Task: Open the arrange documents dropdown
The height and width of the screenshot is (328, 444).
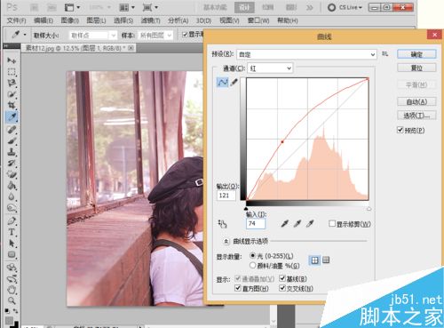Action: click(x=127, y=7)
